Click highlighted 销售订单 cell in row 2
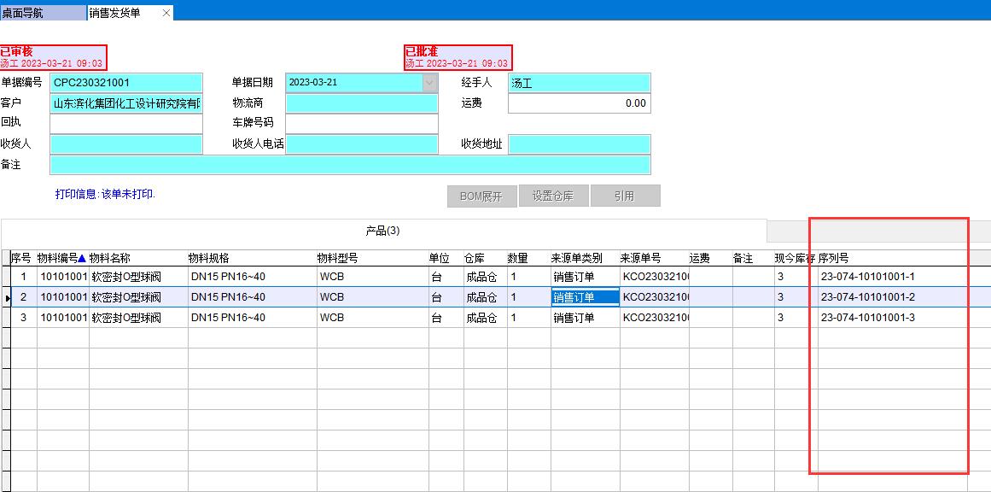991x492 pixels. [x=585, y=297]
